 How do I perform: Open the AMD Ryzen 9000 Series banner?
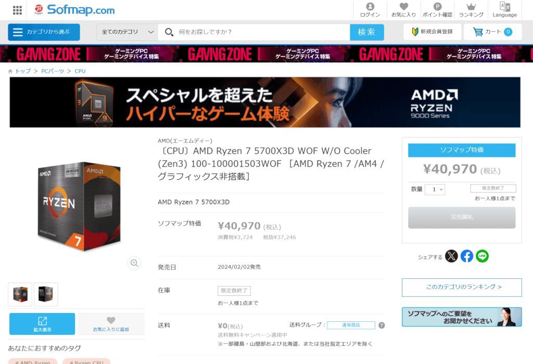pyautogui.click(x=265, y=102)
